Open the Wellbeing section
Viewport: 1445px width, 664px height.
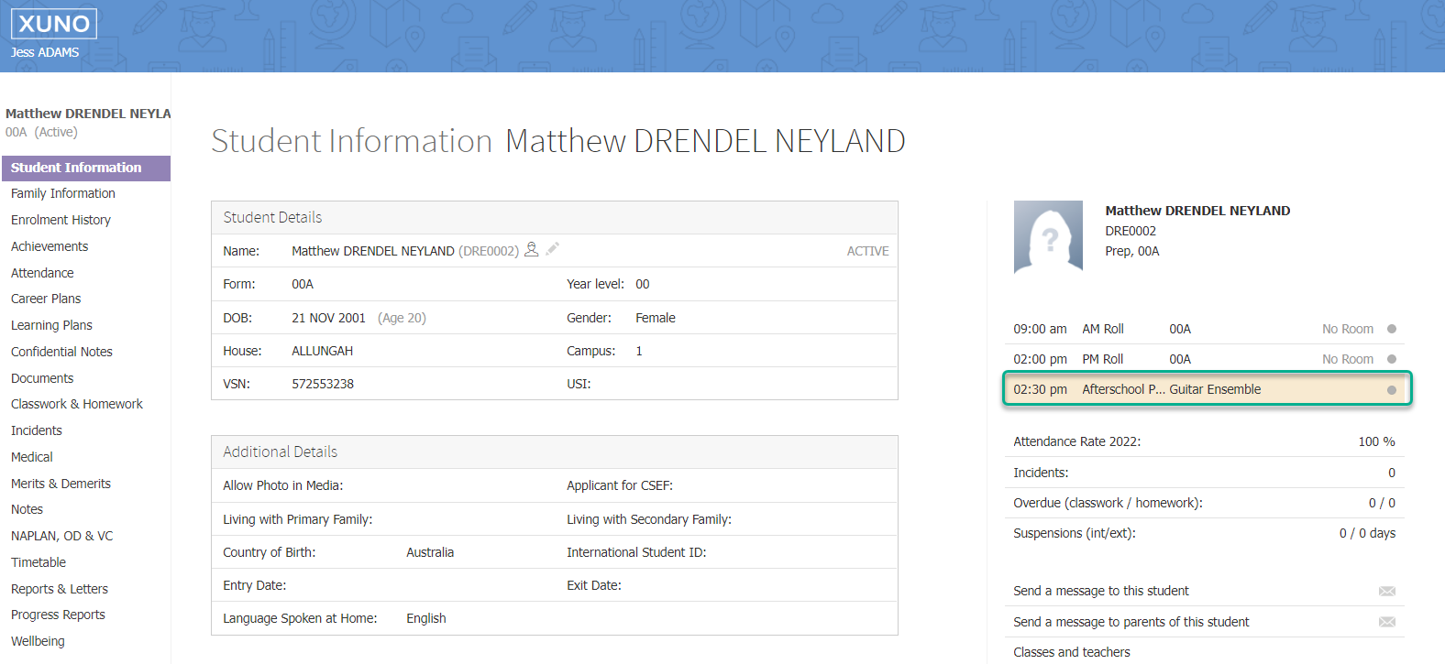[x=38, y=641]
